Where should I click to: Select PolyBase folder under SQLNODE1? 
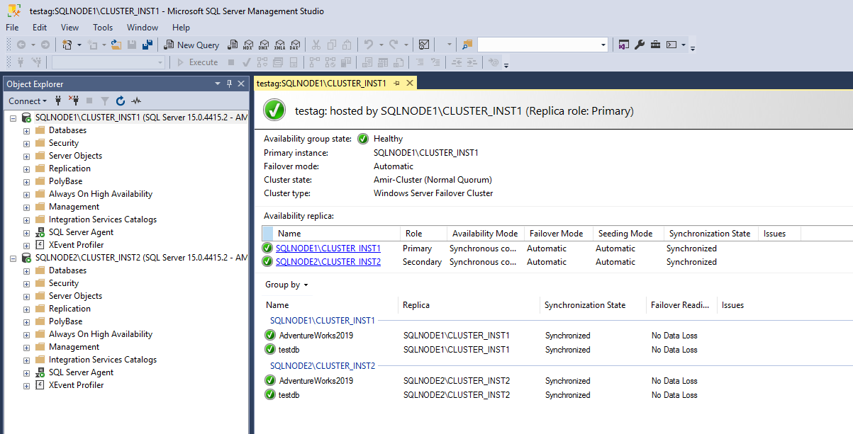[x=65, y=181]
